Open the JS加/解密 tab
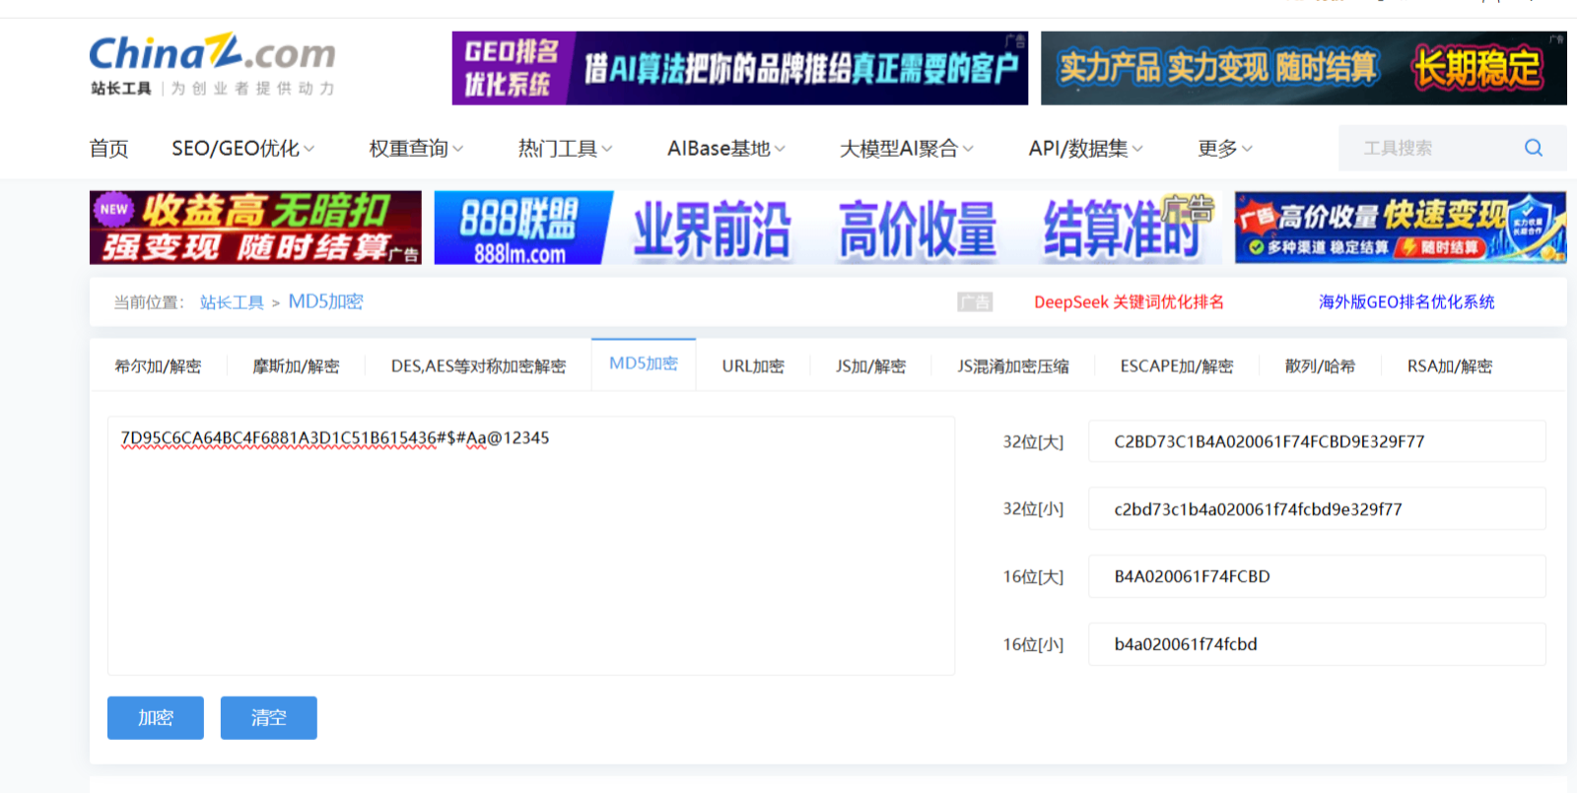The image size is (1577, 793). coord(870,366)
